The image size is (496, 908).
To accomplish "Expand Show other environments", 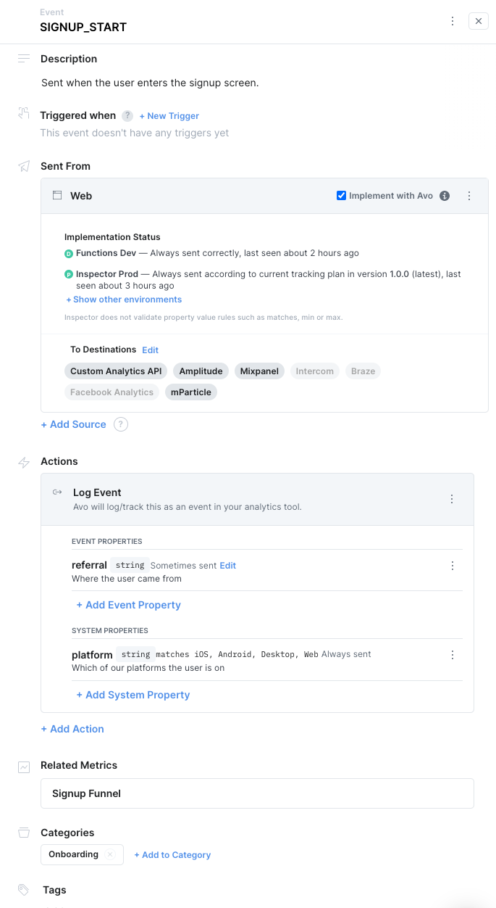I will [x=124, y=300].
